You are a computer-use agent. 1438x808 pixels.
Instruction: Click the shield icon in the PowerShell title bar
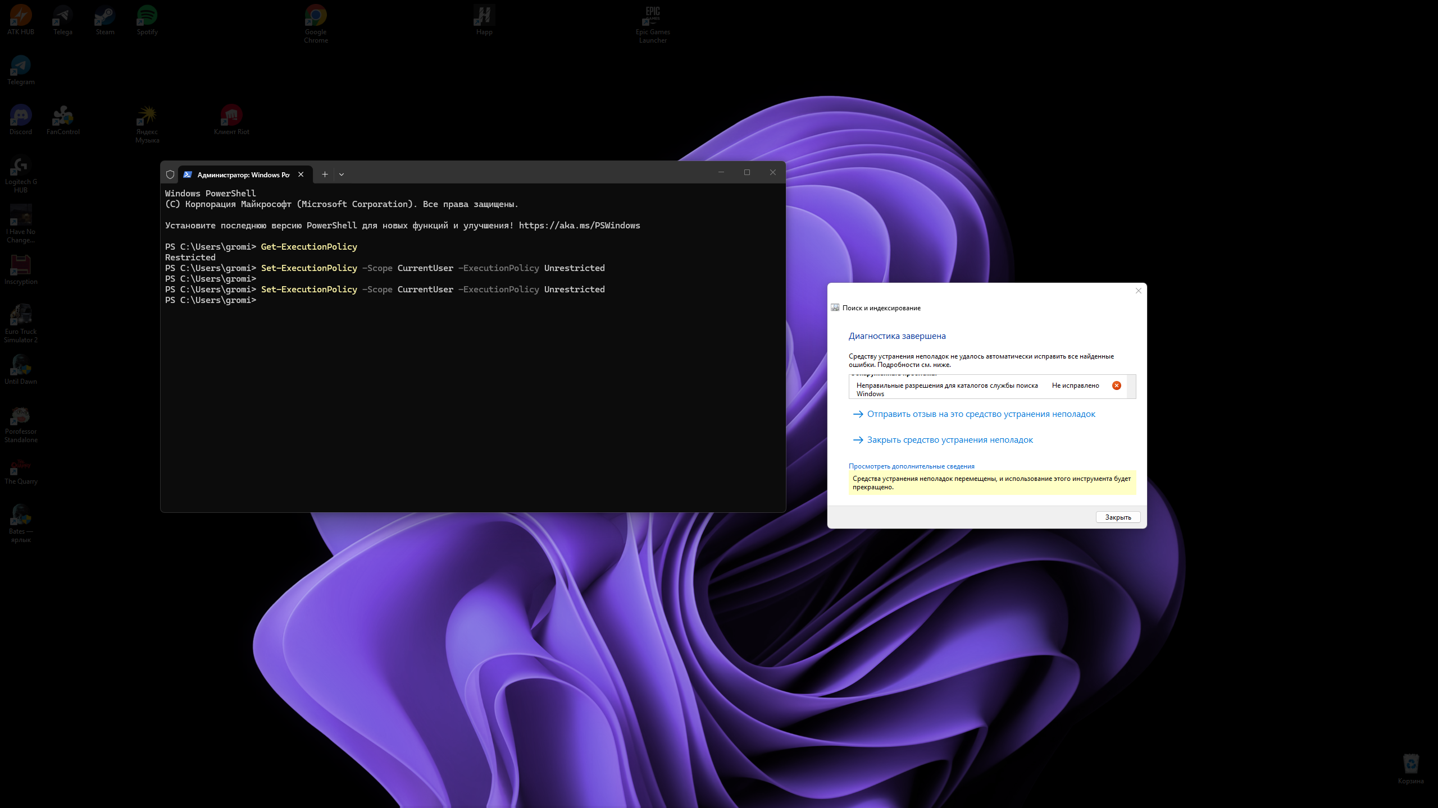(x=170, y=175)
